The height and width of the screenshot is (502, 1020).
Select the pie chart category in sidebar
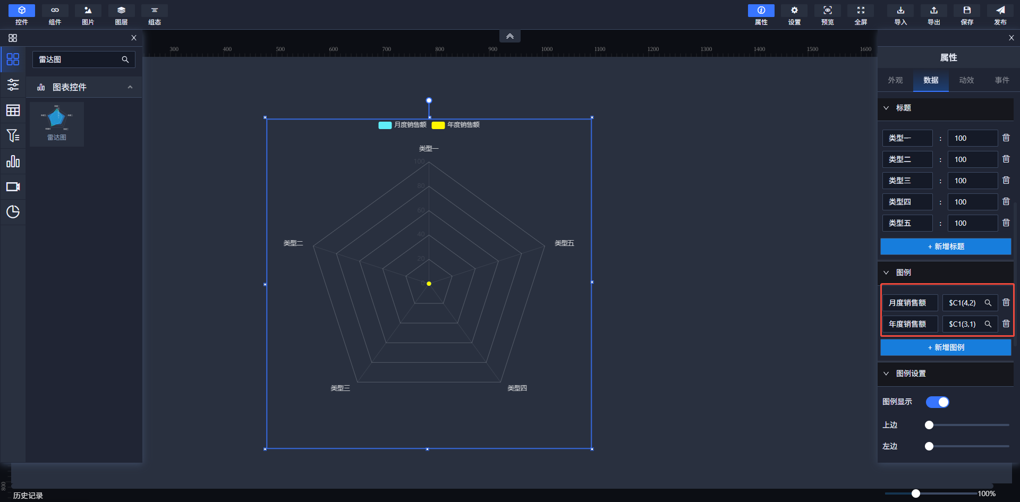tap(13, 212)
